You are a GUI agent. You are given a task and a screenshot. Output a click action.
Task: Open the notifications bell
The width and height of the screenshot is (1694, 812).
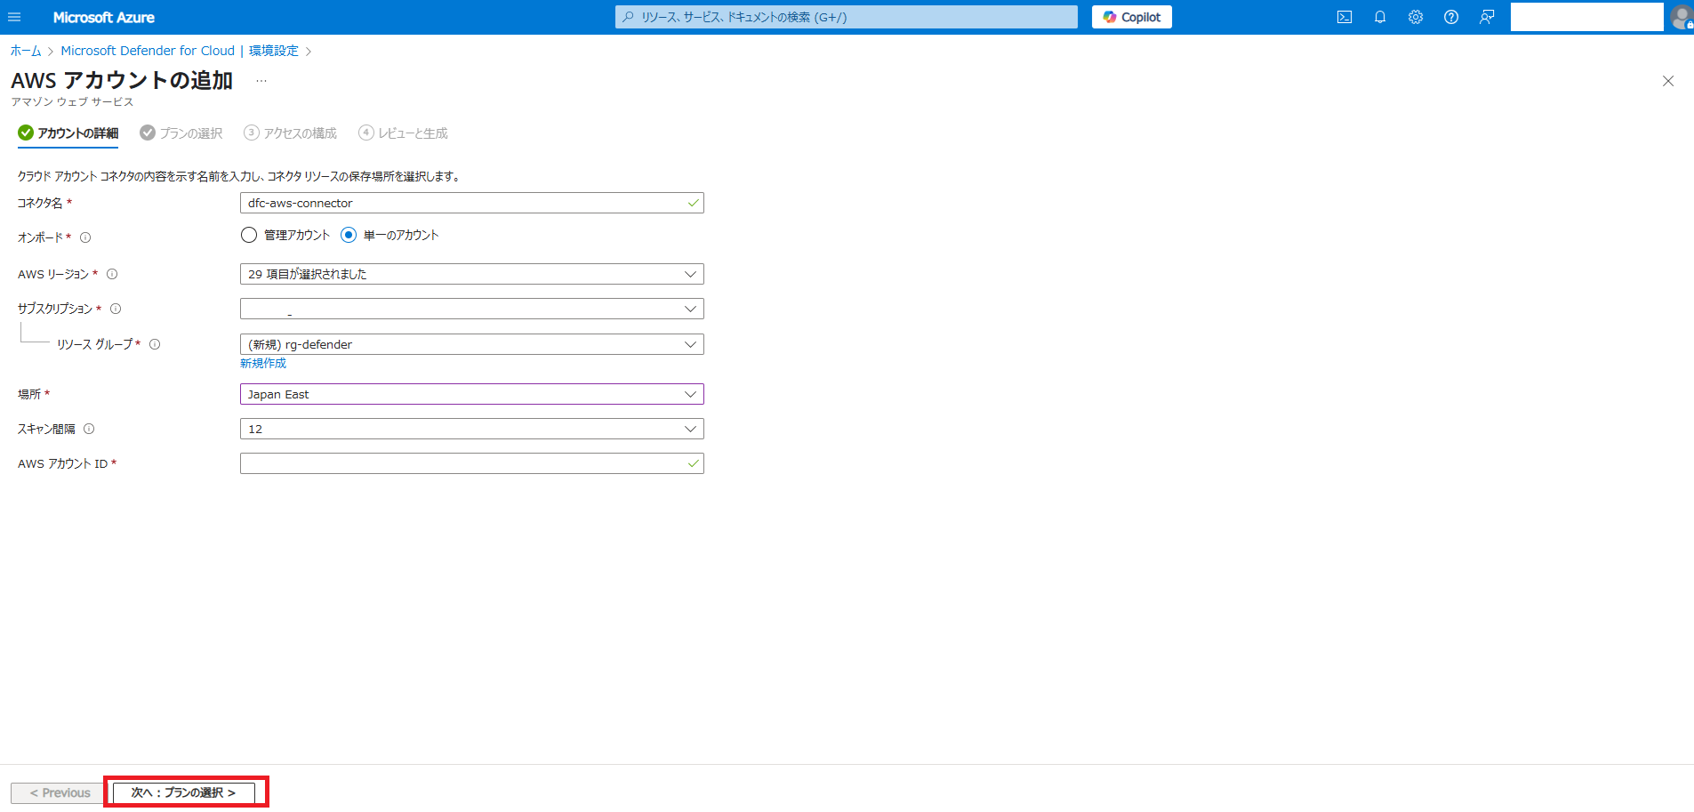coord(1380,17)
